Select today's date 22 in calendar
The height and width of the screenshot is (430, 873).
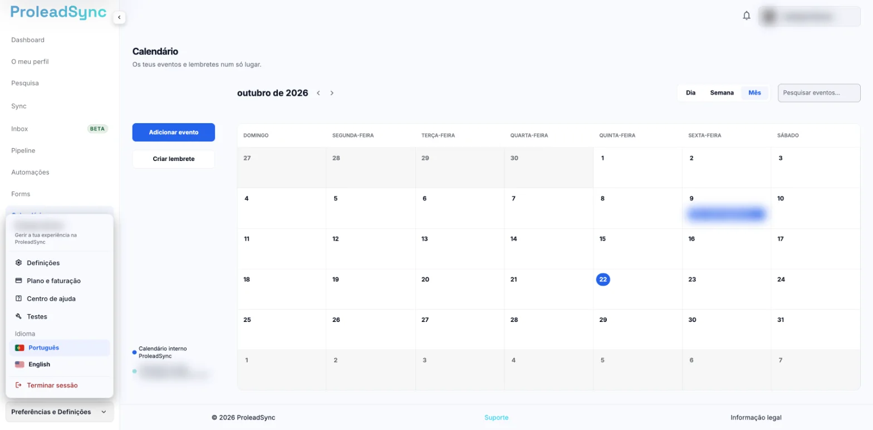click(x=603, y=280)
